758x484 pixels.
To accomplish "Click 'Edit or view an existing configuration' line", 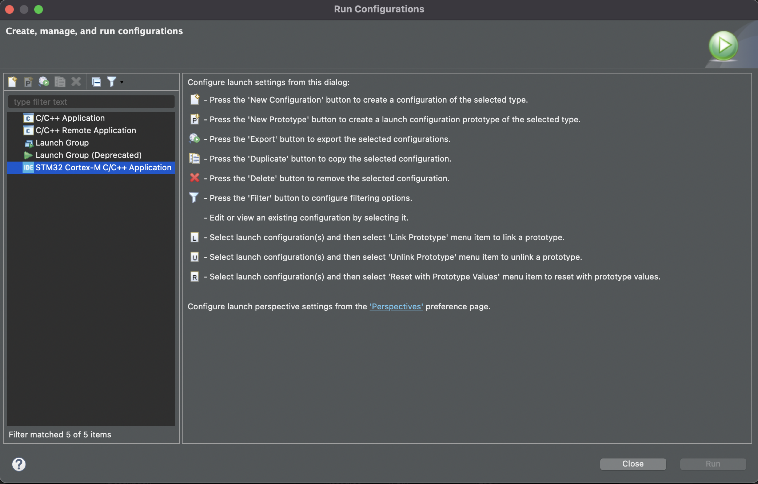I will [306, 218].
